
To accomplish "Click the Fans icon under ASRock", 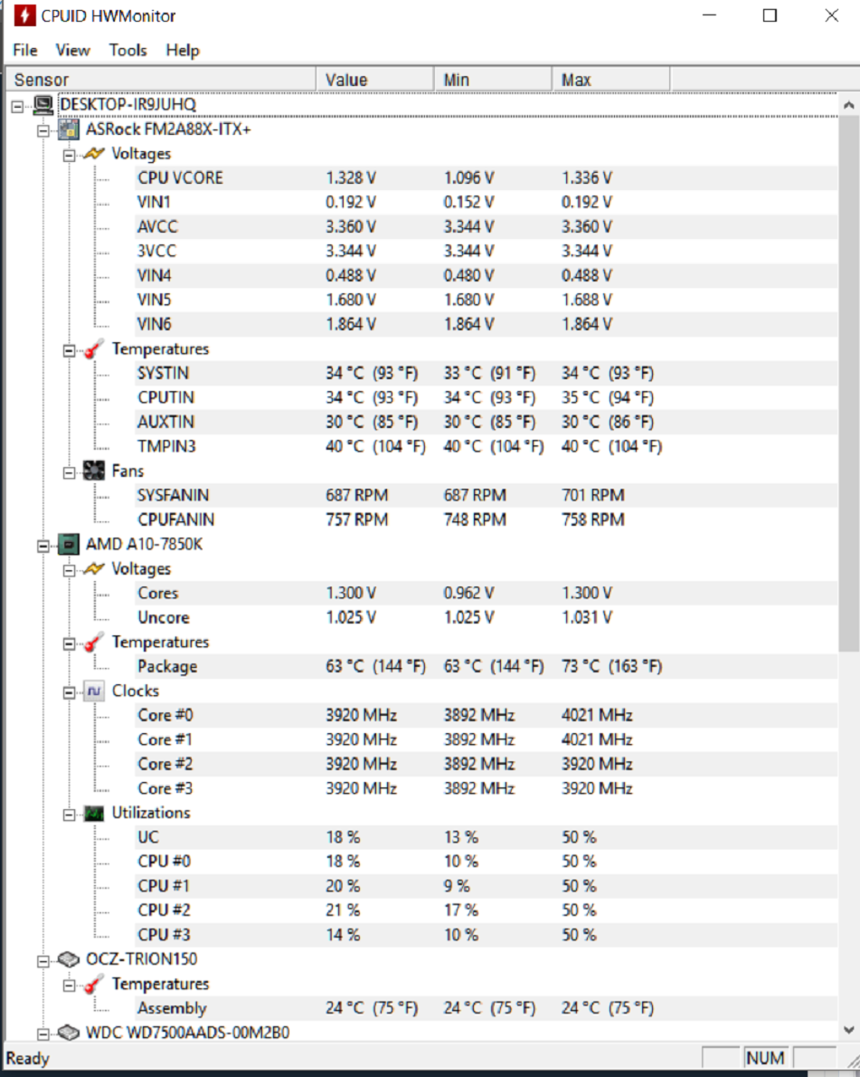I will [x=93, y=472].
